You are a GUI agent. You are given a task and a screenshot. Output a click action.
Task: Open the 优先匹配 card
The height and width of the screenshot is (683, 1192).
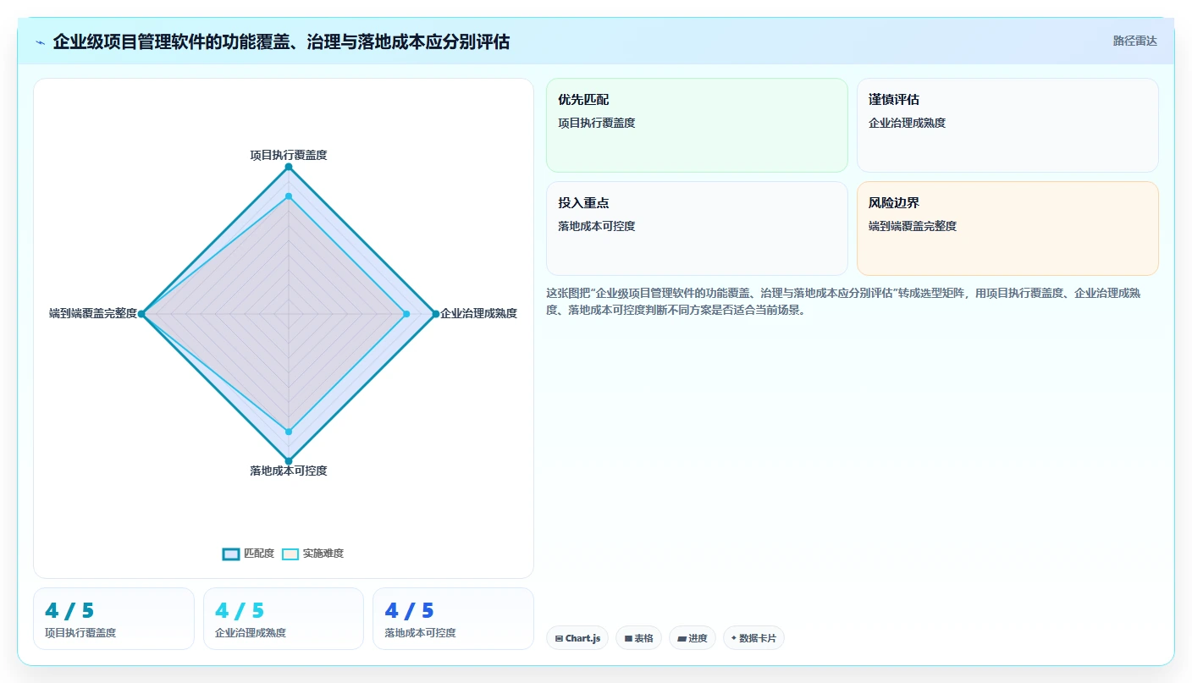697,125
